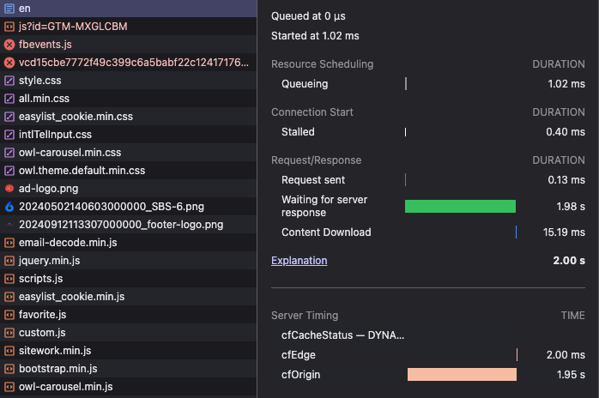Open the Explanation link

coord(299,261)
